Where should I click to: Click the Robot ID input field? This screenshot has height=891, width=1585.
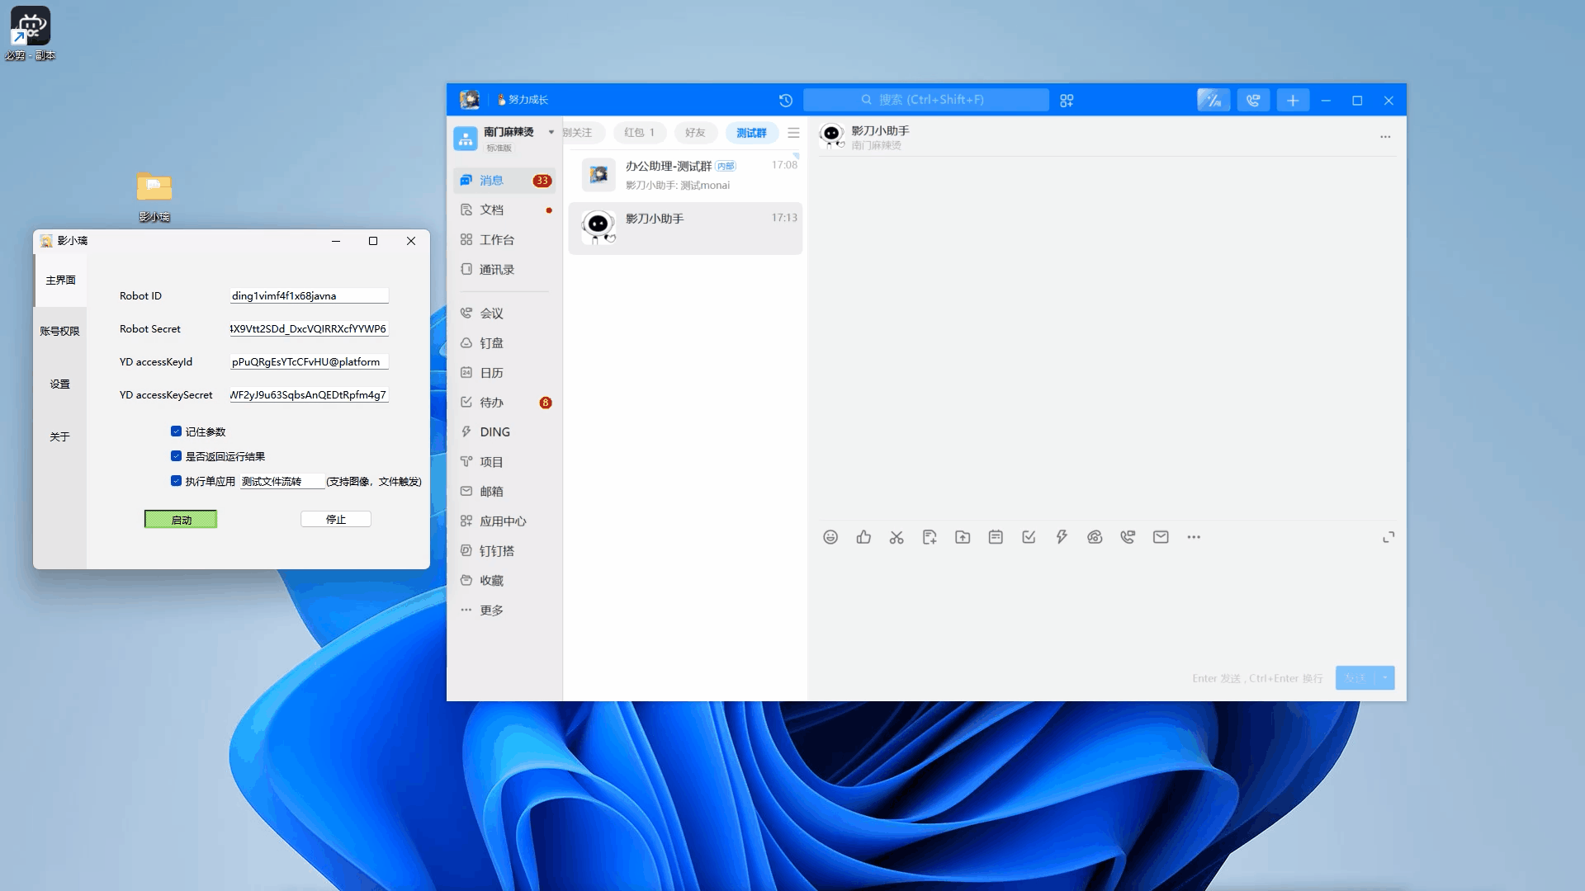tap(309, 295)
